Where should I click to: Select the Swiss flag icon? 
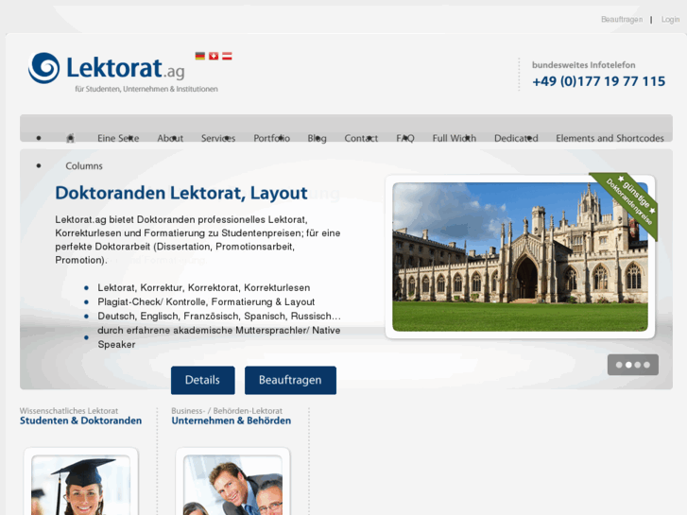pyautogui.click(x=214, y=56)
